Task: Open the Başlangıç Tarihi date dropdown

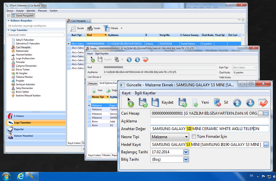Action: 186,152
